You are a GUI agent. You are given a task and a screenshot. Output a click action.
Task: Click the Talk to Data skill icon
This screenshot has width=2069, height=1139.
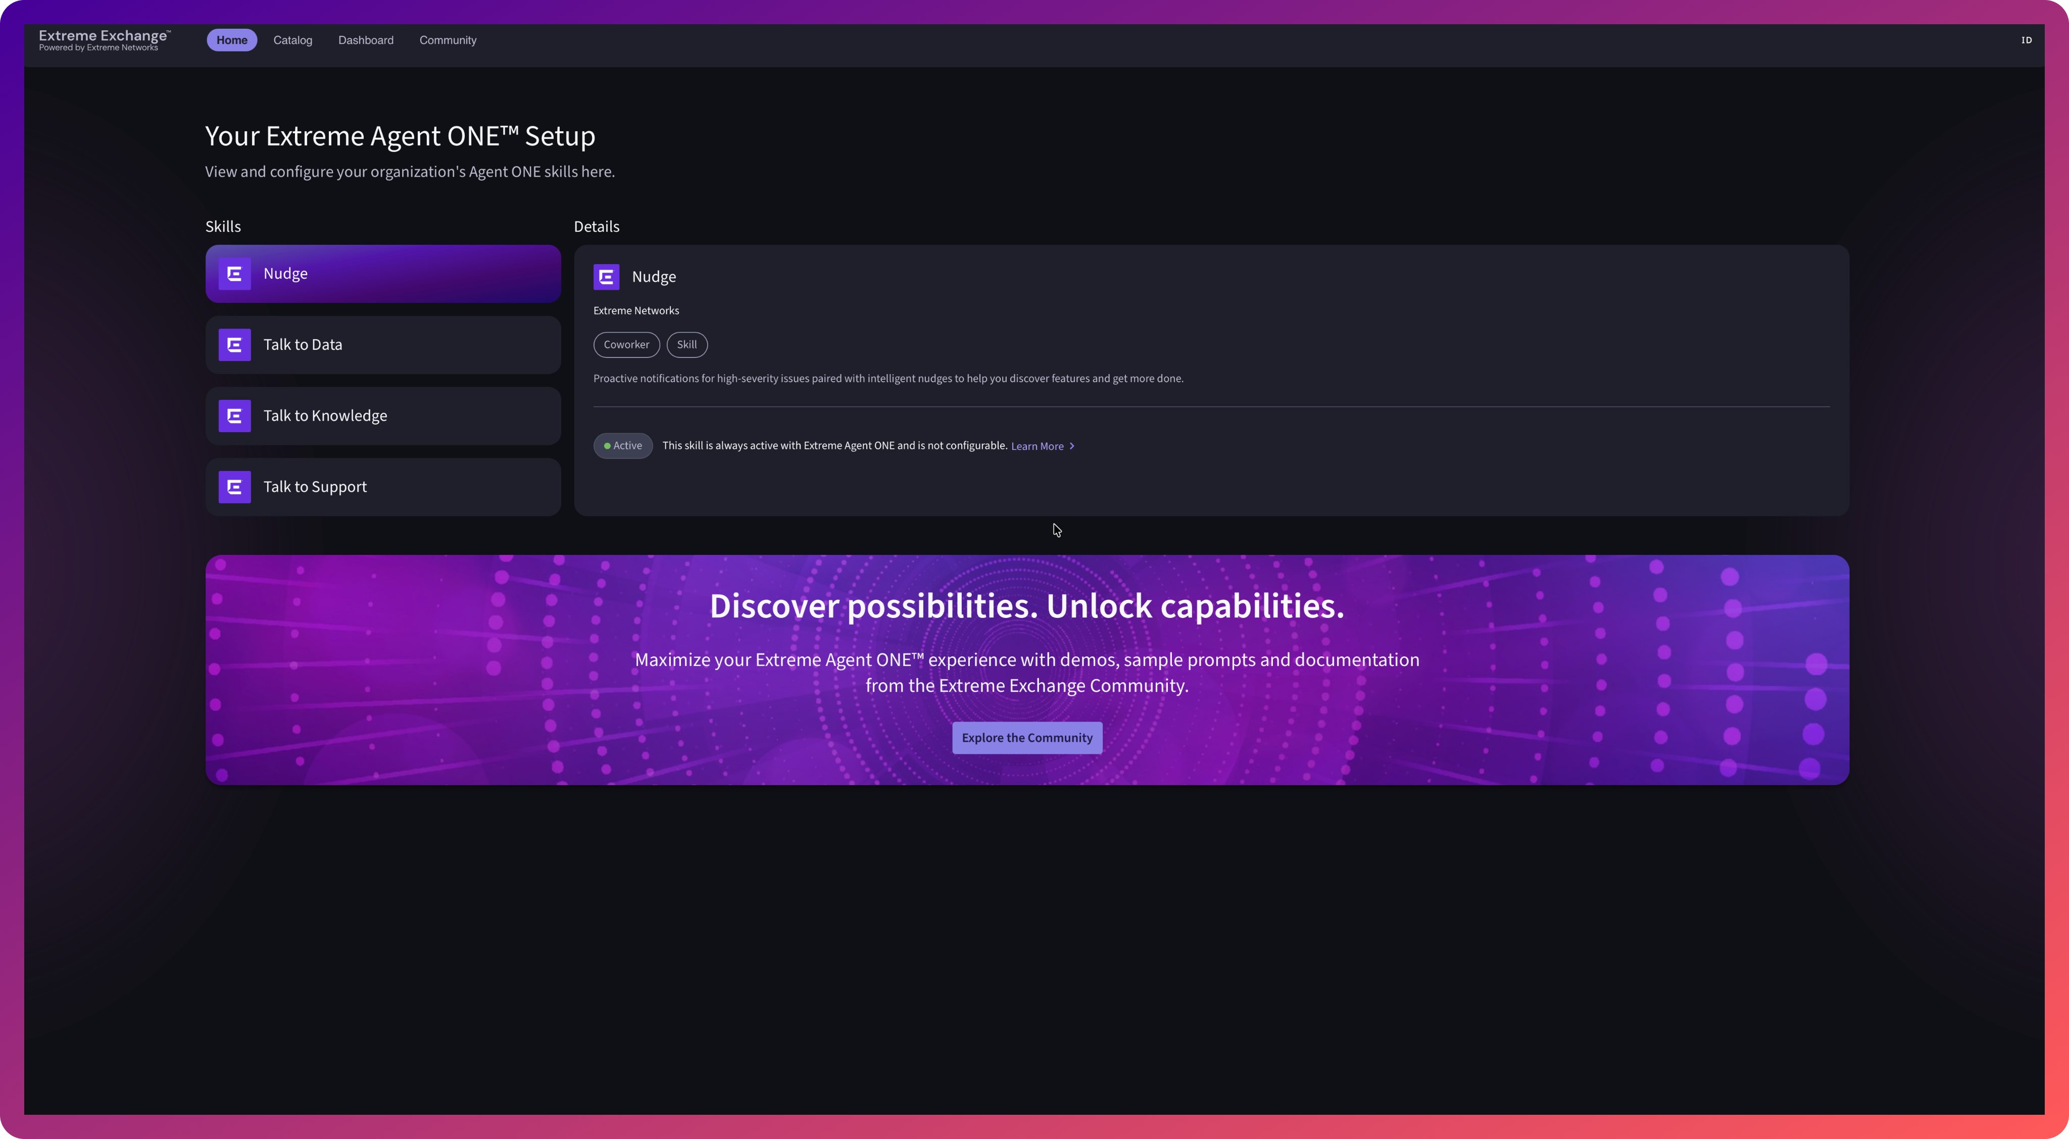[x=234, y=344]
